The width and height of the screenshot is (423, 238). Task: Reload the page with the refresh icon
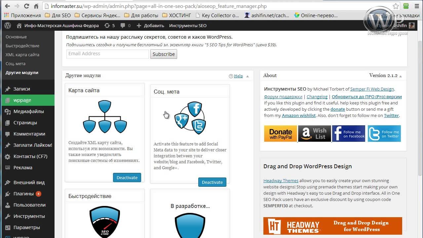point(26,6)
